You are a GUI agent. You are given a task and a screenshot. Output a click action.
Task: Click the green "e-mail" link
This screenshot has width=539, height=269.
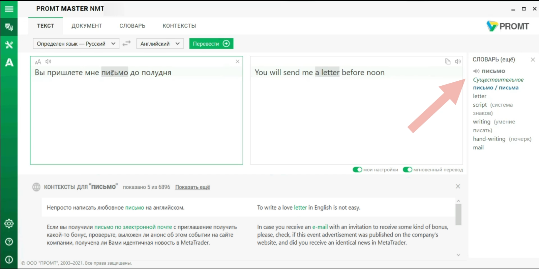[320, 227]
